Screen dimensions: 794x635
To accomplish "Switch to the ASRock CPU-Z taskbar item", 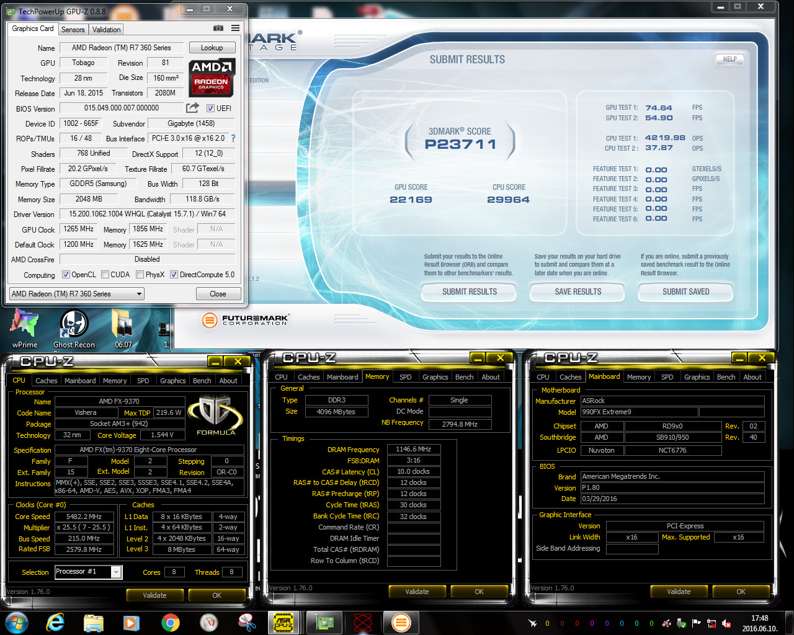I will click(x=283, y=622).
